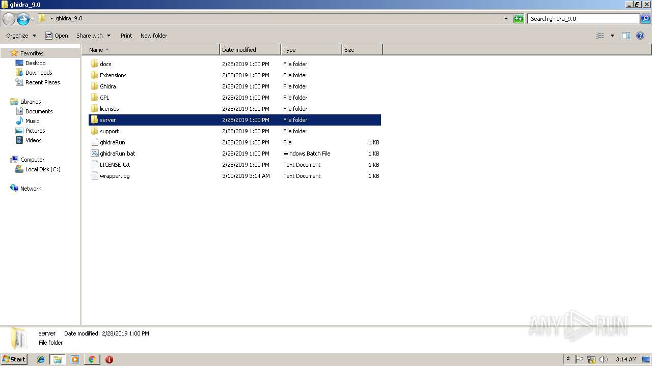Click the GPL folder icon
Image resolution: width=652 pixels, height=366 pixels.
click(94, 98)
